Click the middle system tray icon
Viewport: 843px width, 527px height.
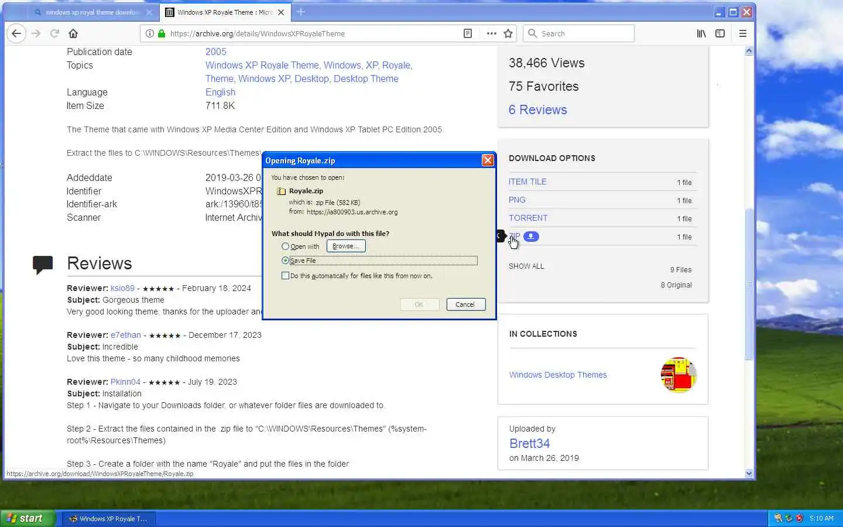pos(789,518)
